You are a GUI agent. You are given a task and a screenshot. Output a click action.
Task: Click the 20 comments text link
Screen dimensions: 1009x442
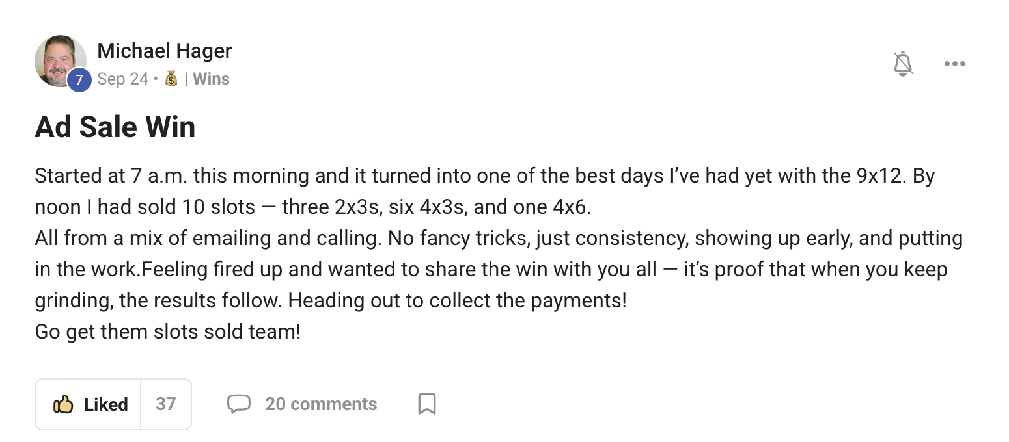click(320, 404)
